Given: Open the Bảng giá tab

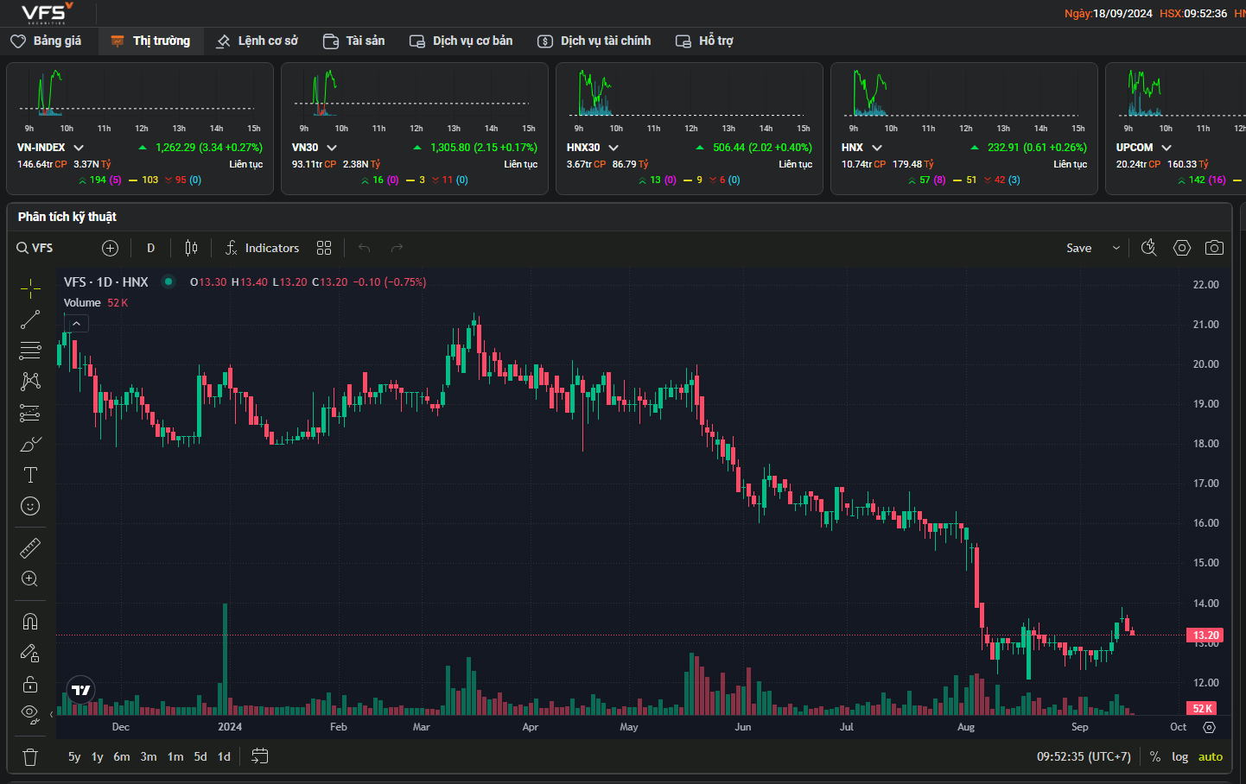Looking at the screenshot, I should click(x=47, y=41).
